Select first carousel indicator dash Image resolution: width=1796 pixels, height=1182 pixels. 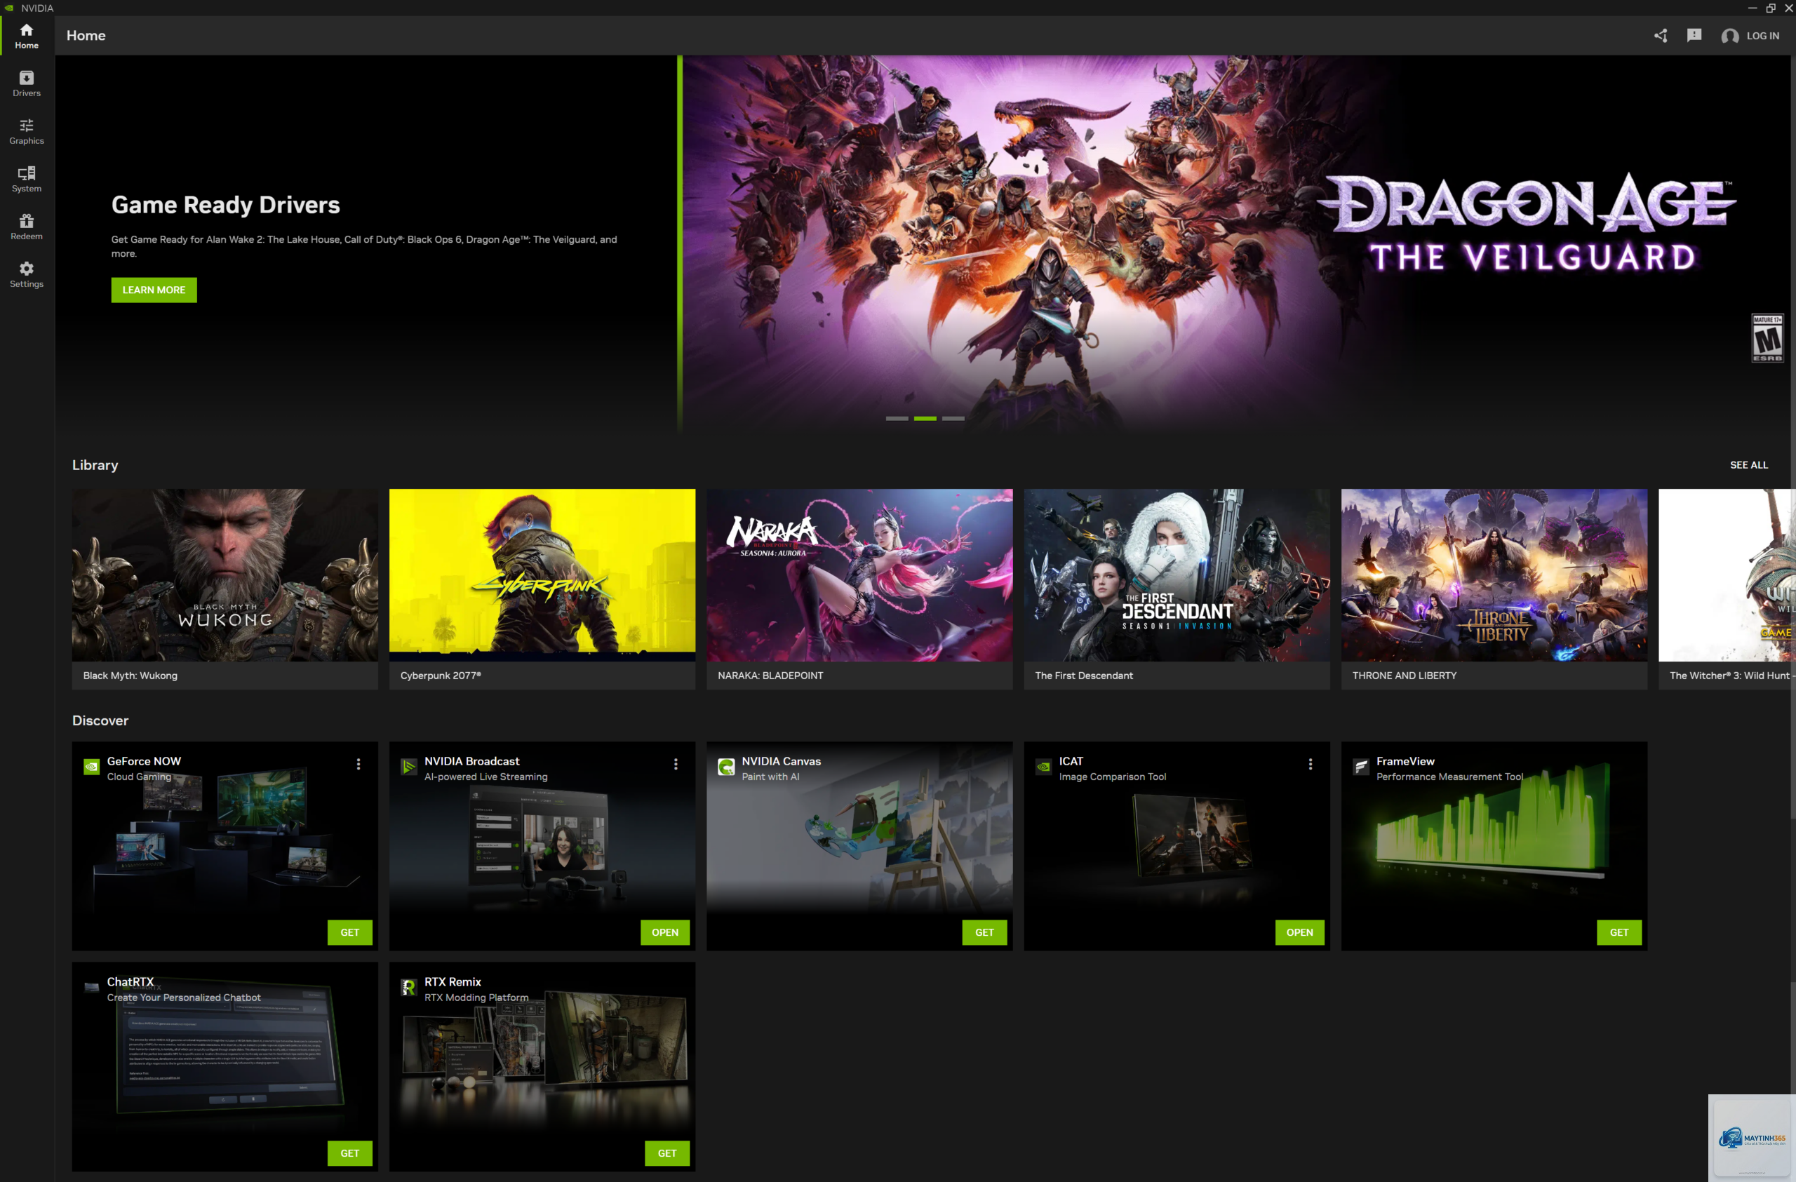897,419
